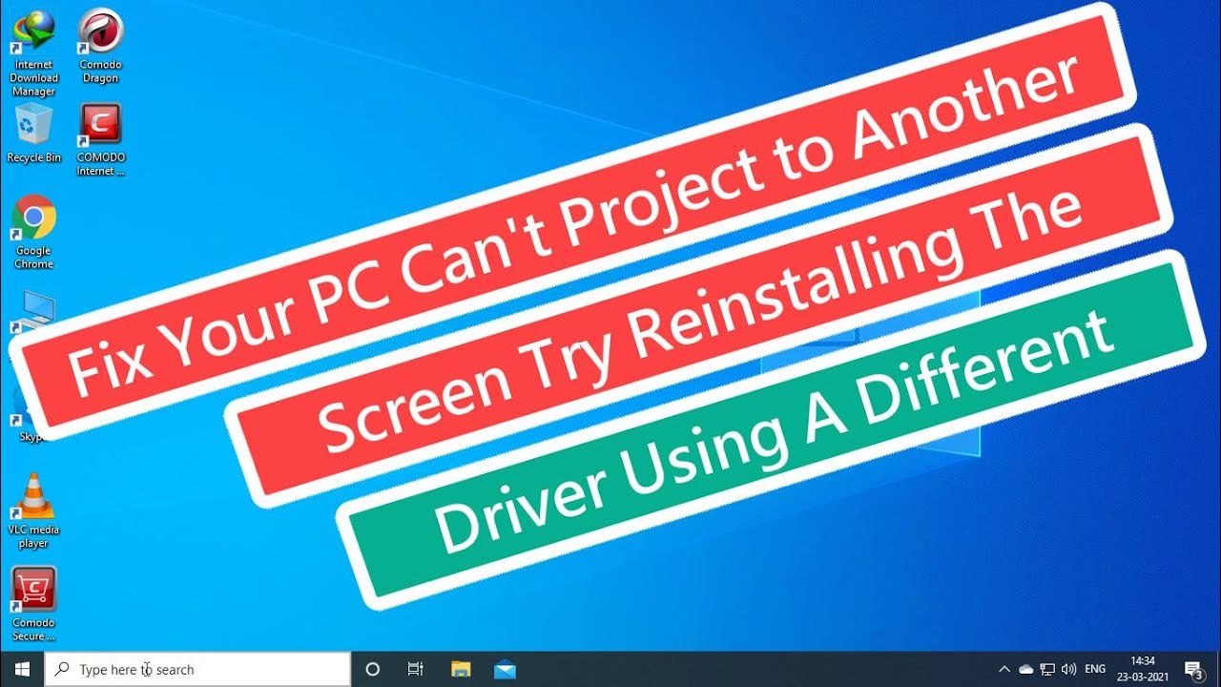Open the network status tray icon
The height and width of the screenshot is (687, 1221).
coord(1047,669)
